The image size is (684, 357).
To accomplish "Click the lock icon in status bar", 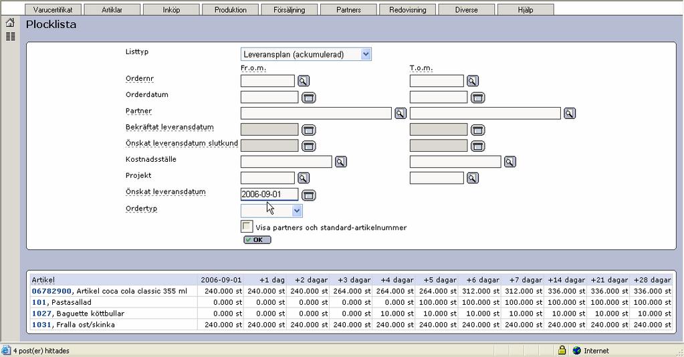I will pyautogui.click(x=562, y=350).
